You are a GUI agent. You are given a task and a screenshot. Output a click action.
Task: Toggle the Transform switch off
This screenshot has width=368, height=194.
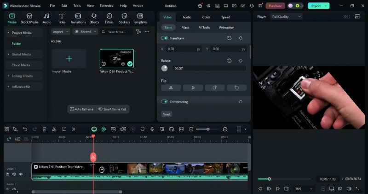164,38
